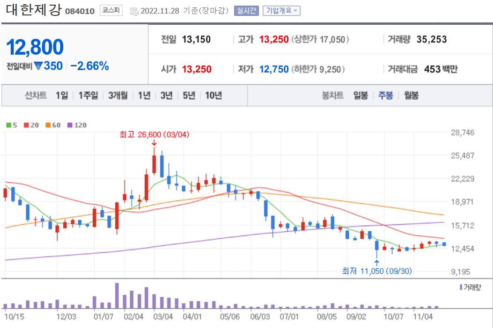
Task: Click the 최고 26,600 (03/04) marker
Action: [155, 135]
